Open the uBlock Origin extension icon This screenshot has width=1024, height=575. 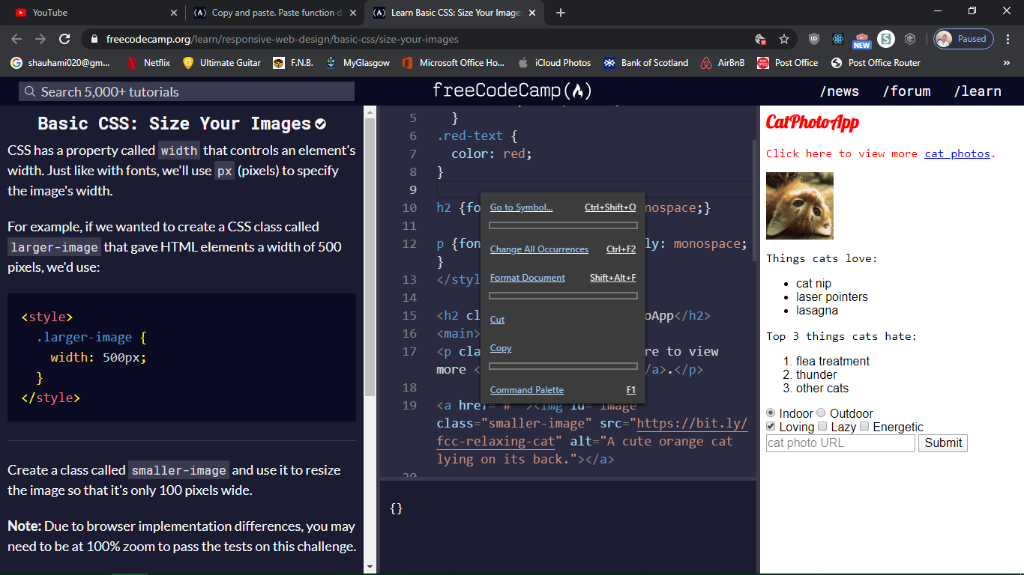pyautogui.click(x=814, y=39)
